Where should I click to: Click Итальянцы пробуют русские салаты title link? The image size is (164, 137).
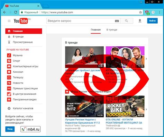(x=83, y=72)
